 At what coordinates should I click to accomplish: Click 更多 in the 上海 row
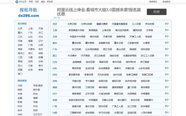pyautogui.click(x=167, y=30)
